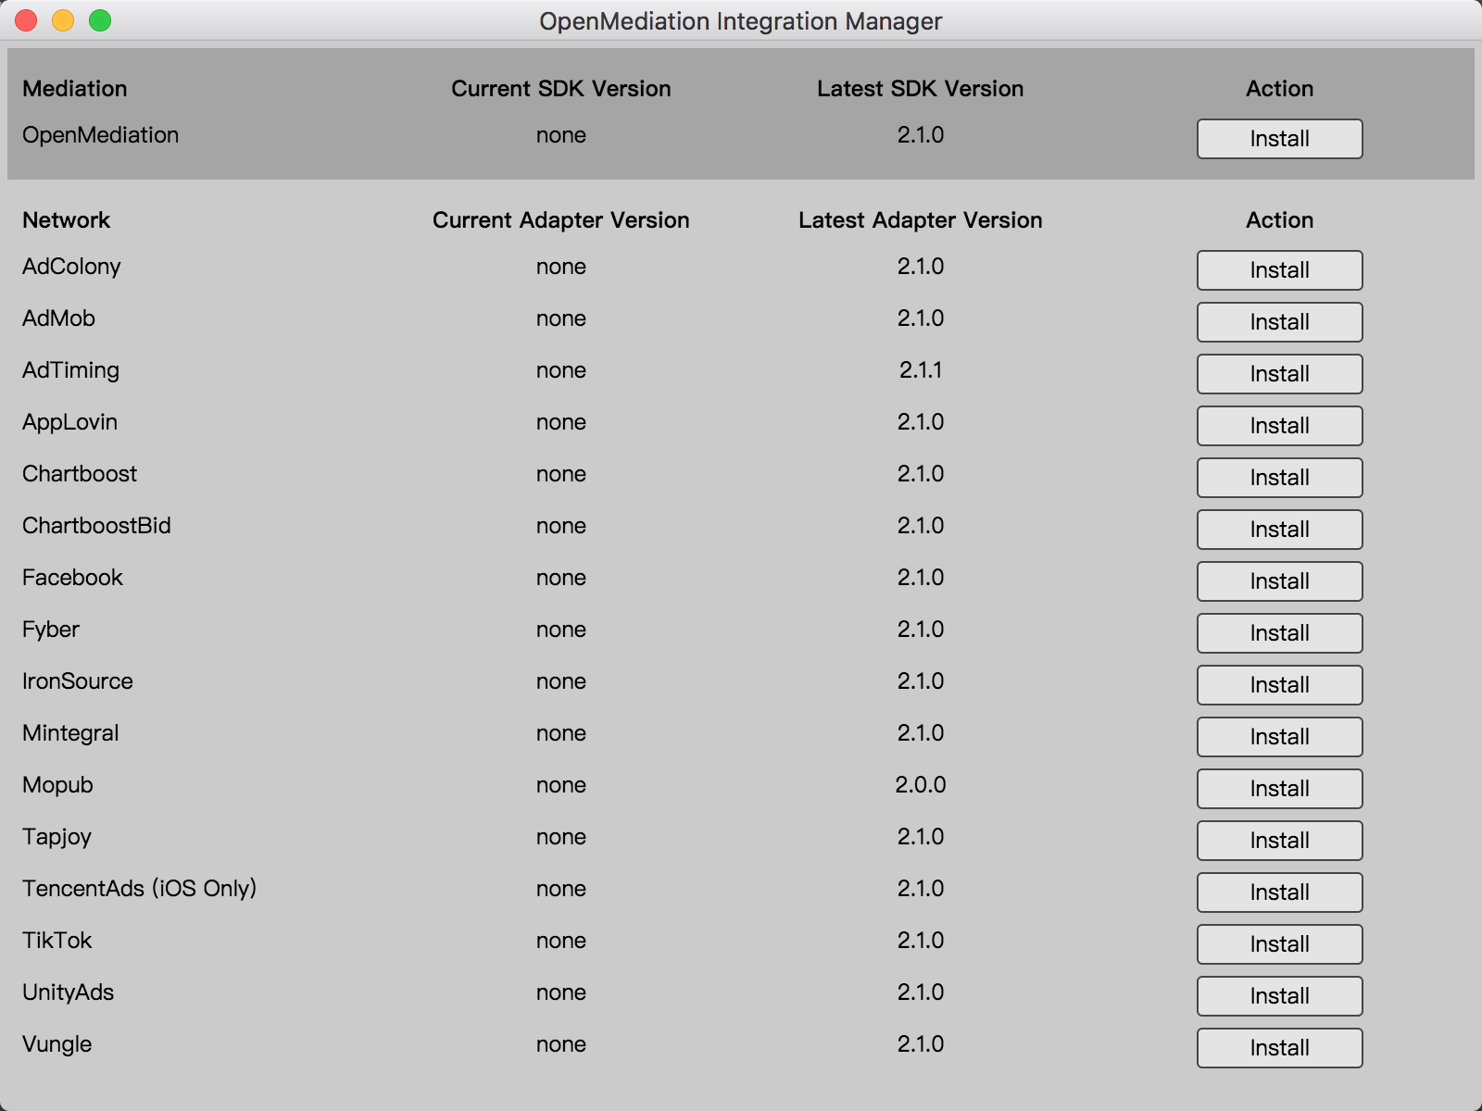
Task: Click Install for TikTok
Action: 1279,944
